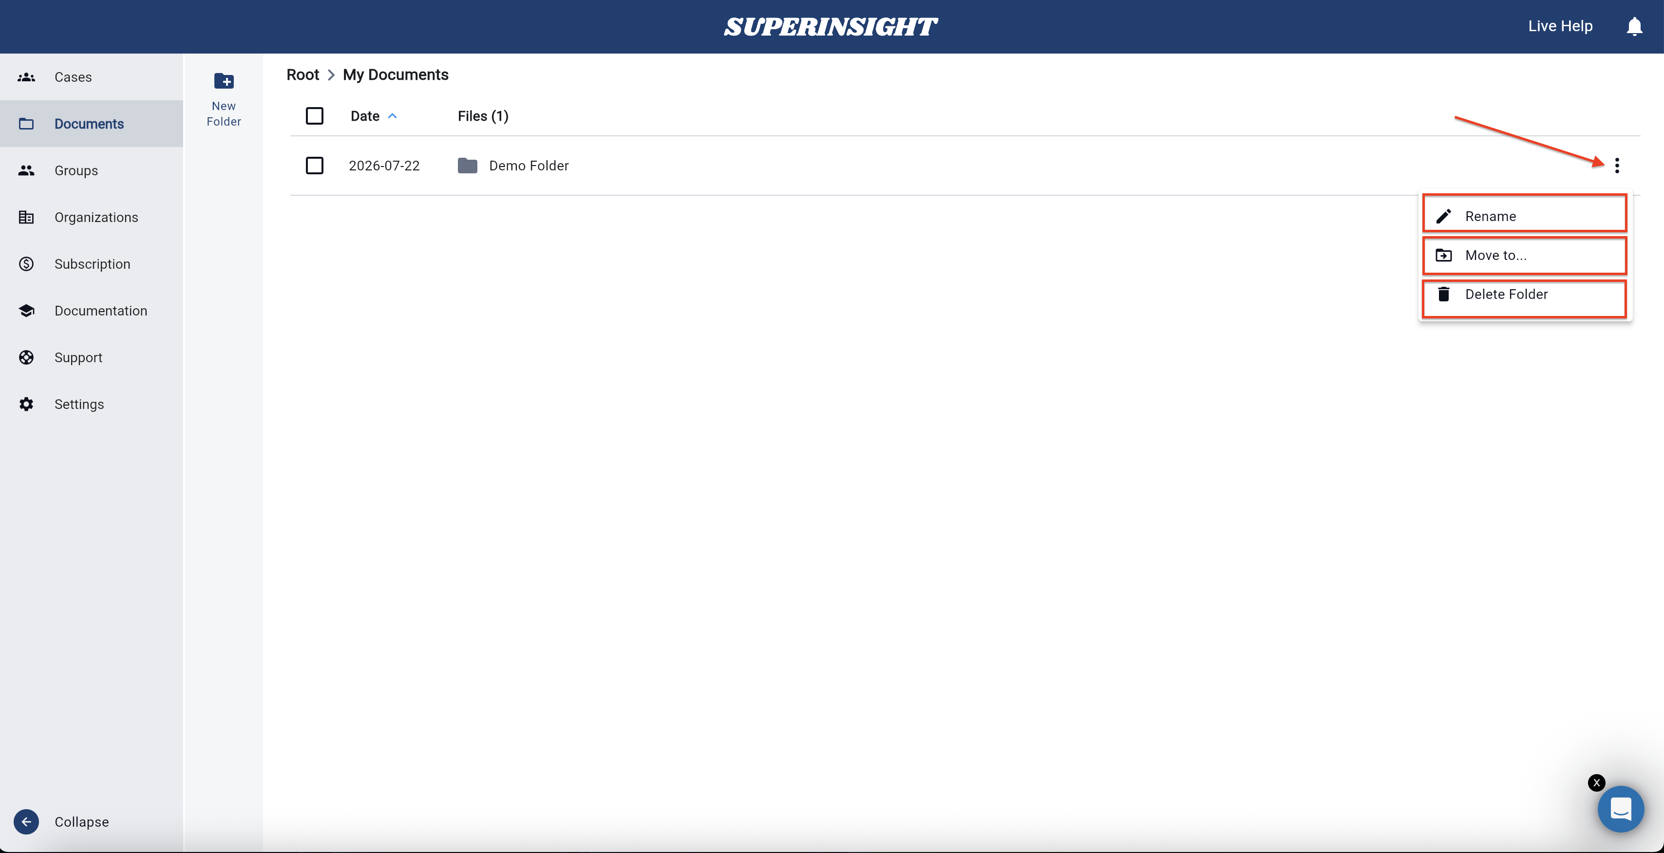Click the SUPERINSIGHT logo

tap(831, 26)
